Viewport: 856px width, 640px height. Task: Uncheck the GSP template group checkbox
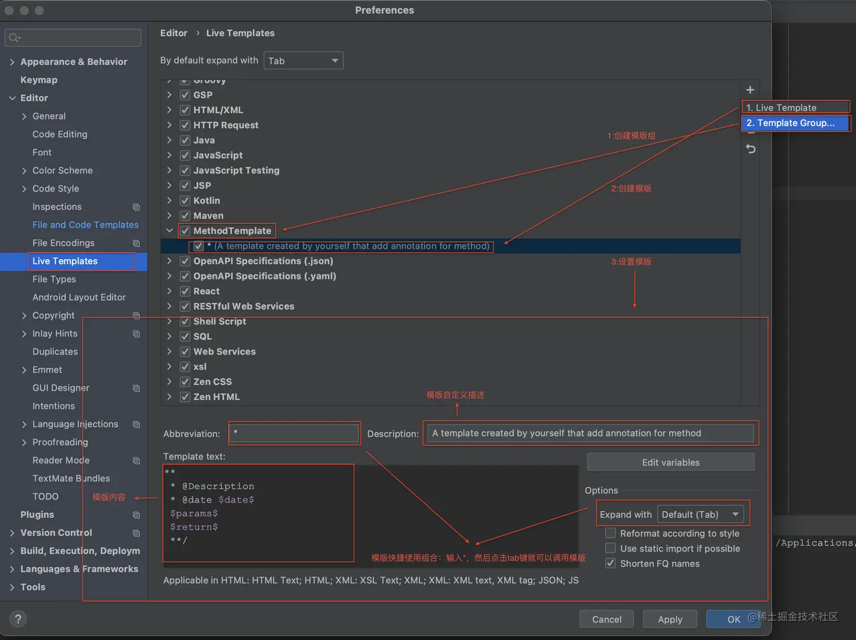[185, 95]
